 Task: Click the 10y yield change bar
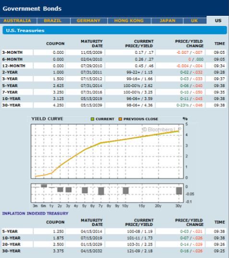pyautogui.click(x=126, y=191)
